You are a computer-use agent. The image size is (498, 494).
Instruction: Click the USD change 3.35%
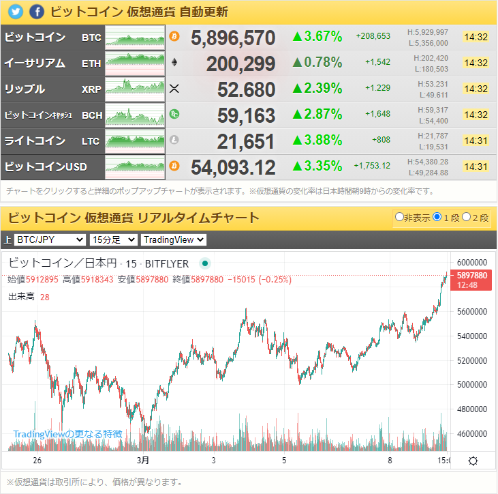[x=317, y=166]
